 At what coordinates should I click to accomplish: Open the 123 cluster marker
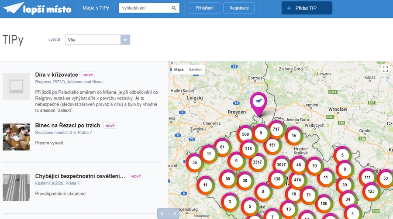371,192
